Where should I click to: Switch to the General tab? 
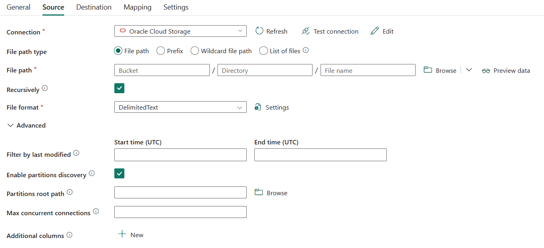point(18,7)
